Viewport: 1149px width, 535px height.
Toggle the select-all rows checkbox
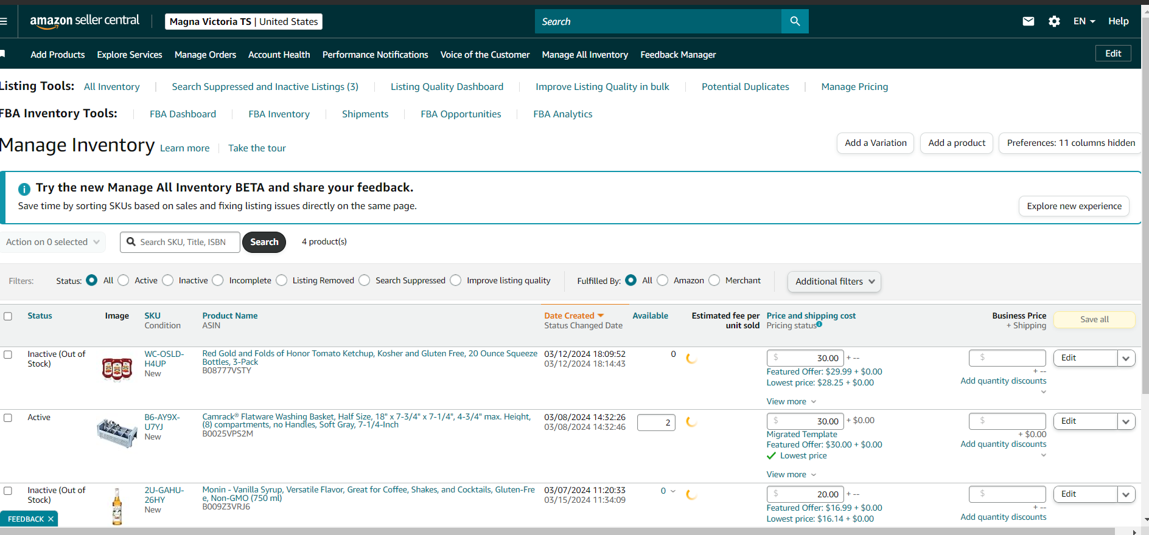(x=8, y=316)
